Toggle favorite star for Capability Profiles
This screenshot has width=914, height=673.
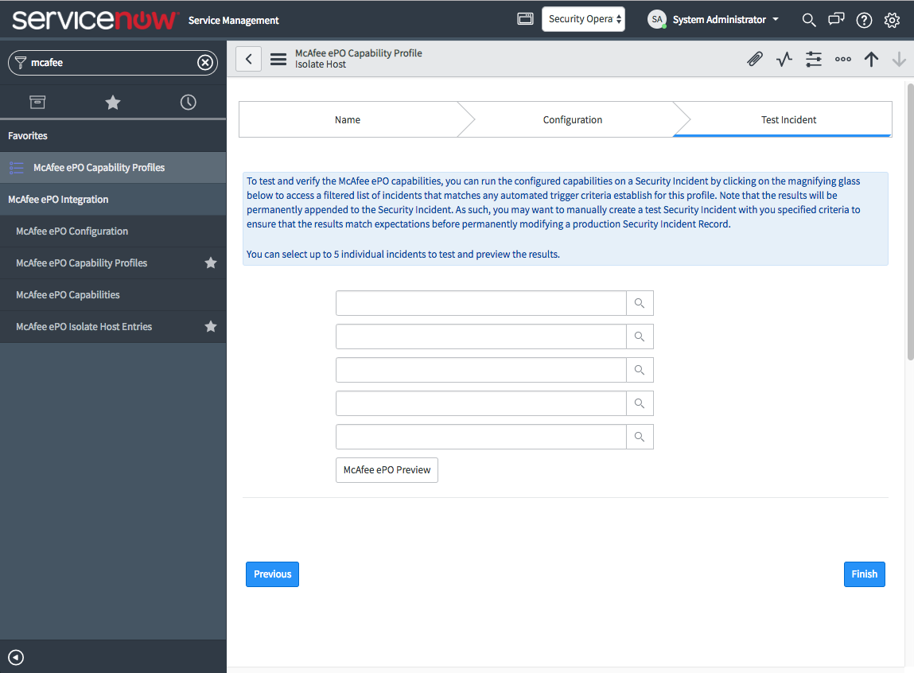pos(211,263)
